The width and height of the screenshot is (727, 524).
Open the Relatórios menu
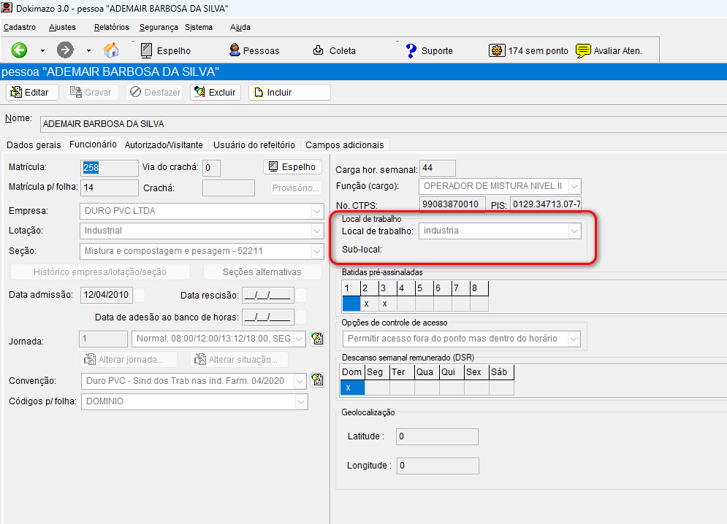tap(111, 27)
